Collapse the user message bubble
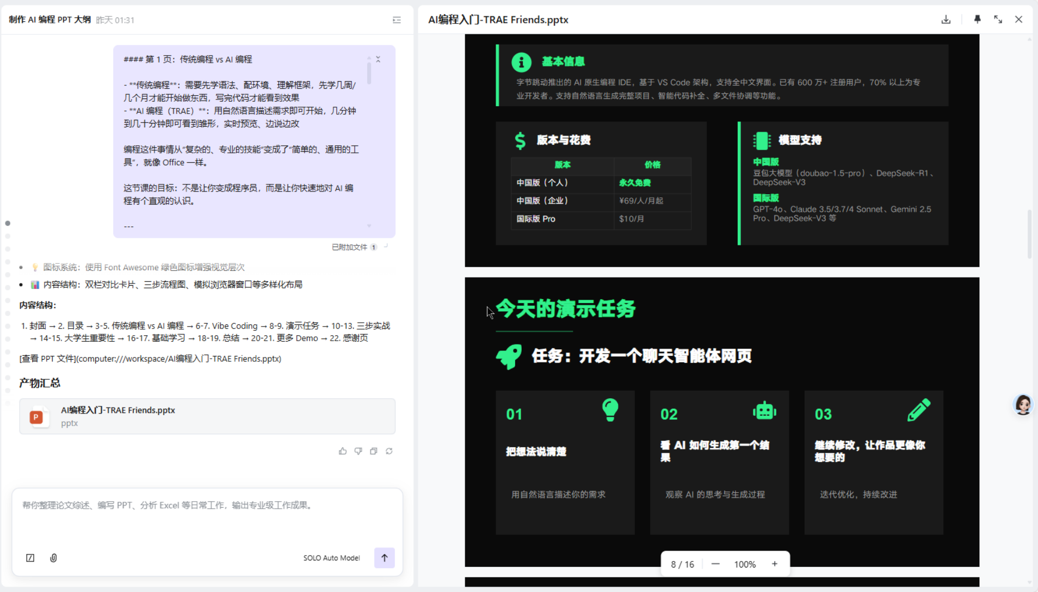 tap(378, 59)
